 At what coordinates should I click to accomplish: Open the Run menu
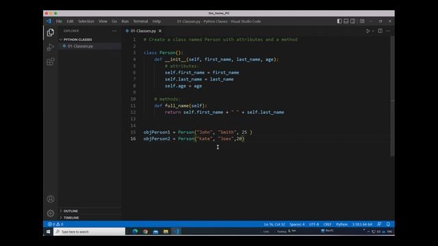(x=125, y=21)
